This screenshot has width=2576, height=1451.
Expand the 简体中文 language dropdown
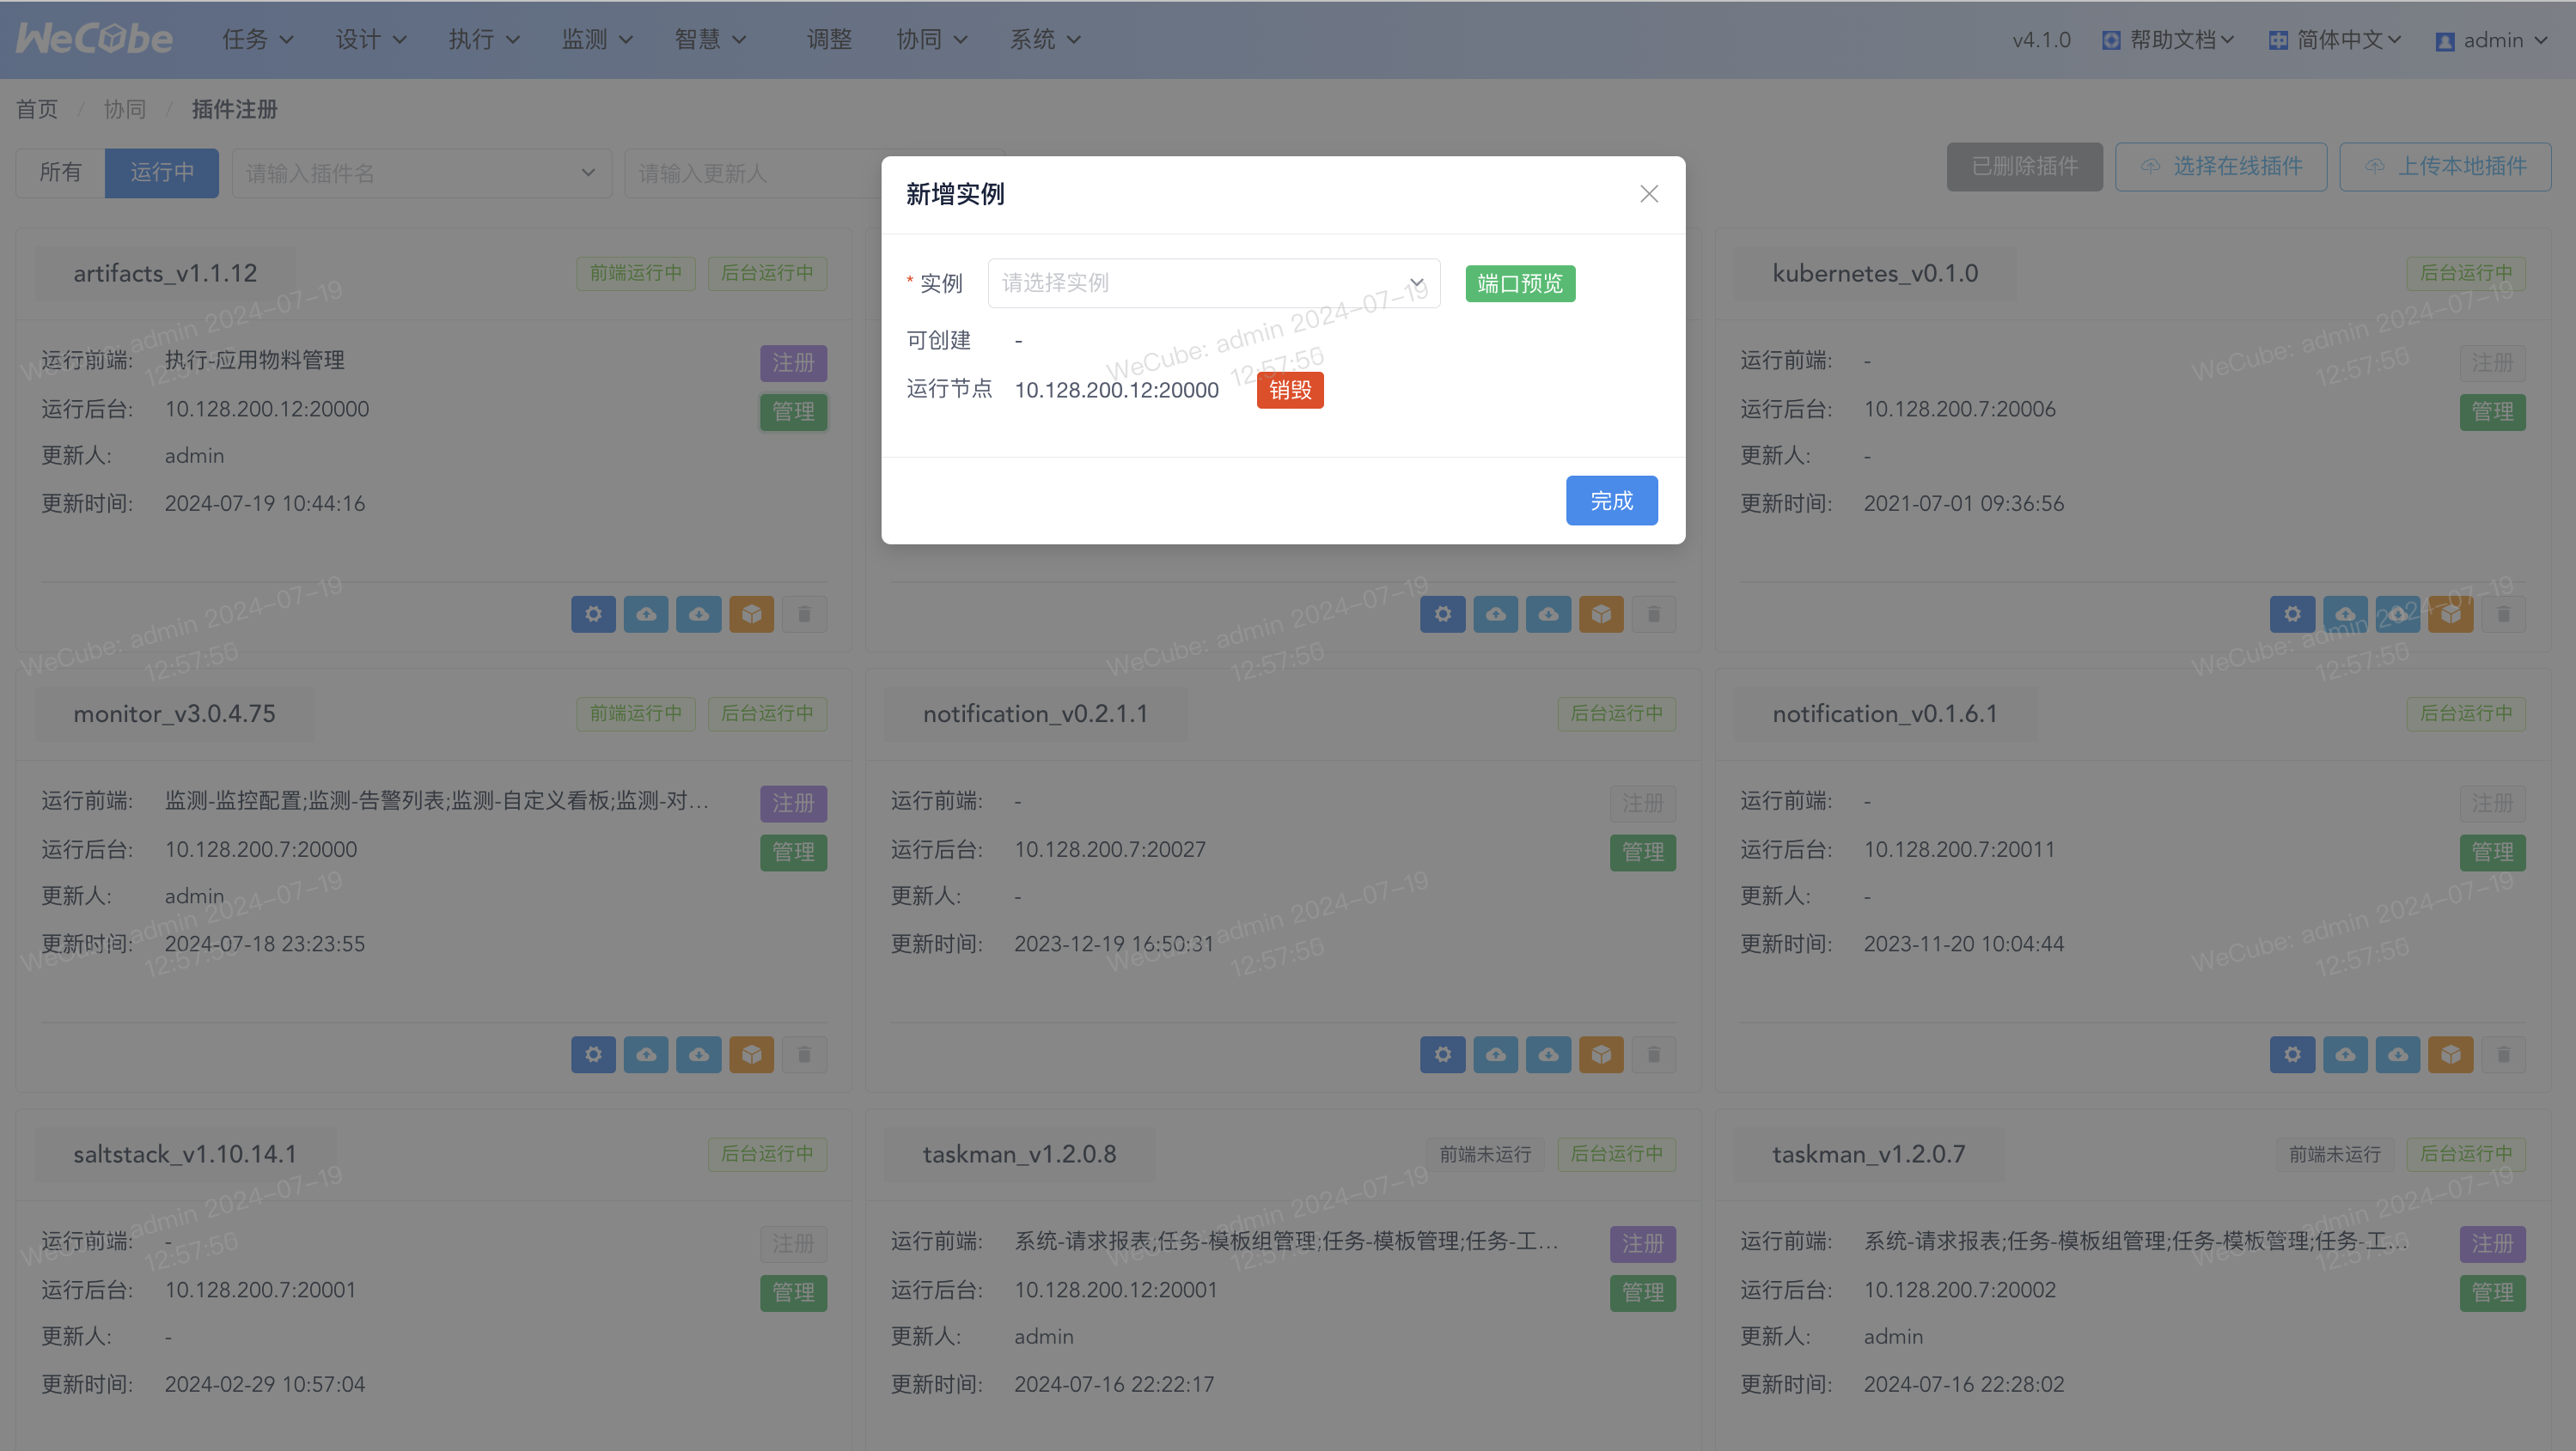[x=2335, y=40]
